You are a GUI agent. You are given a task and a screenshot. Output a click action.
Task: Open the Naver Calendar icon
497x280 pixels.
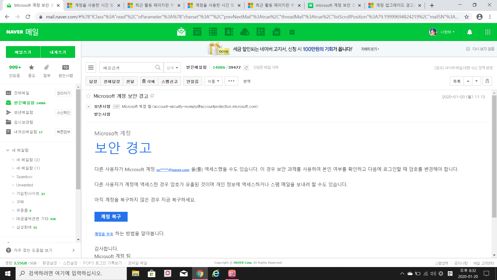197,32
